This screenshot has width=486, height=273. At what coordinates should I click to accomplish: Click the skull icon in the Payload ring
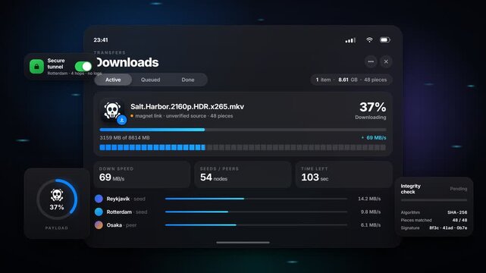[57, 195]
